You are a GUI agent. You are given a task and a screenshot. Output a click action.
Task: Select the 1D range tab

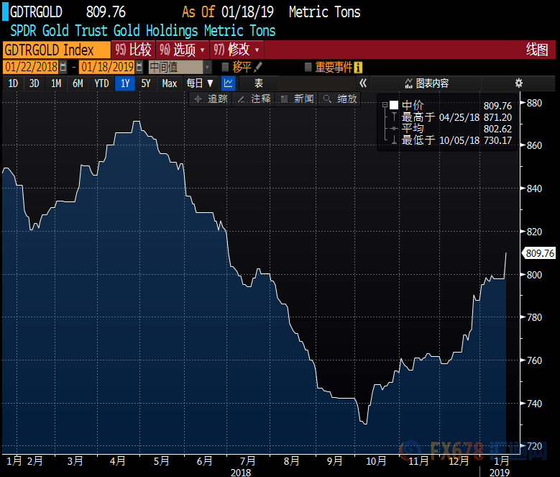pos(13,83)
